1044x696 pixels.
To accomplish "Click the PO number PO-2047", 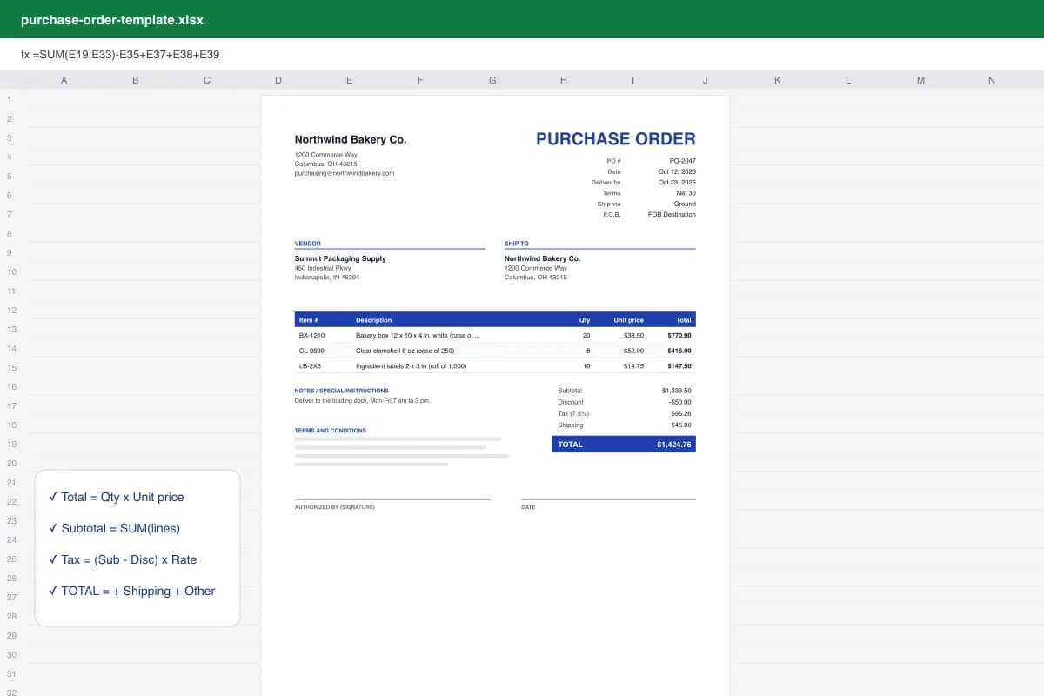I will click(x=683, y=161).
